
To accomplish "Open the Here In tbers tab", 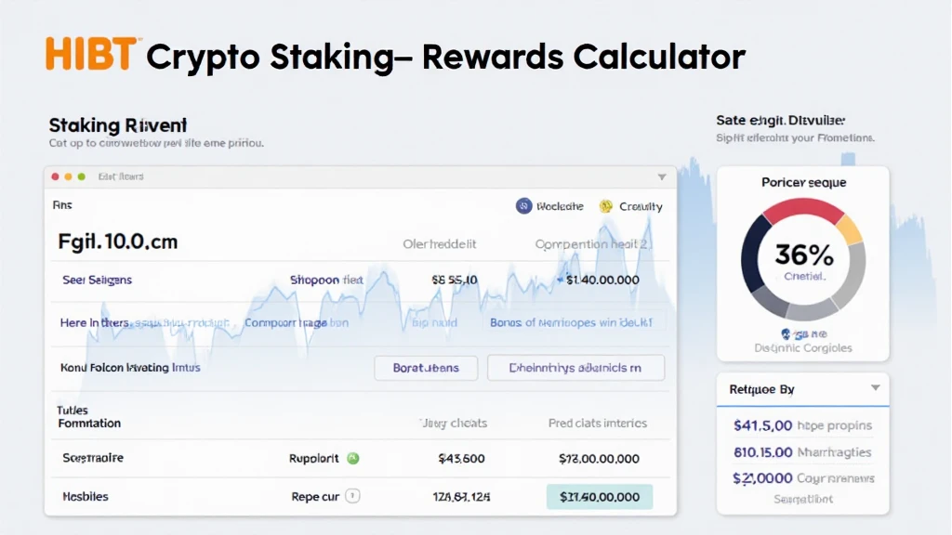I will pyautogui.click(x=95, y=323).
